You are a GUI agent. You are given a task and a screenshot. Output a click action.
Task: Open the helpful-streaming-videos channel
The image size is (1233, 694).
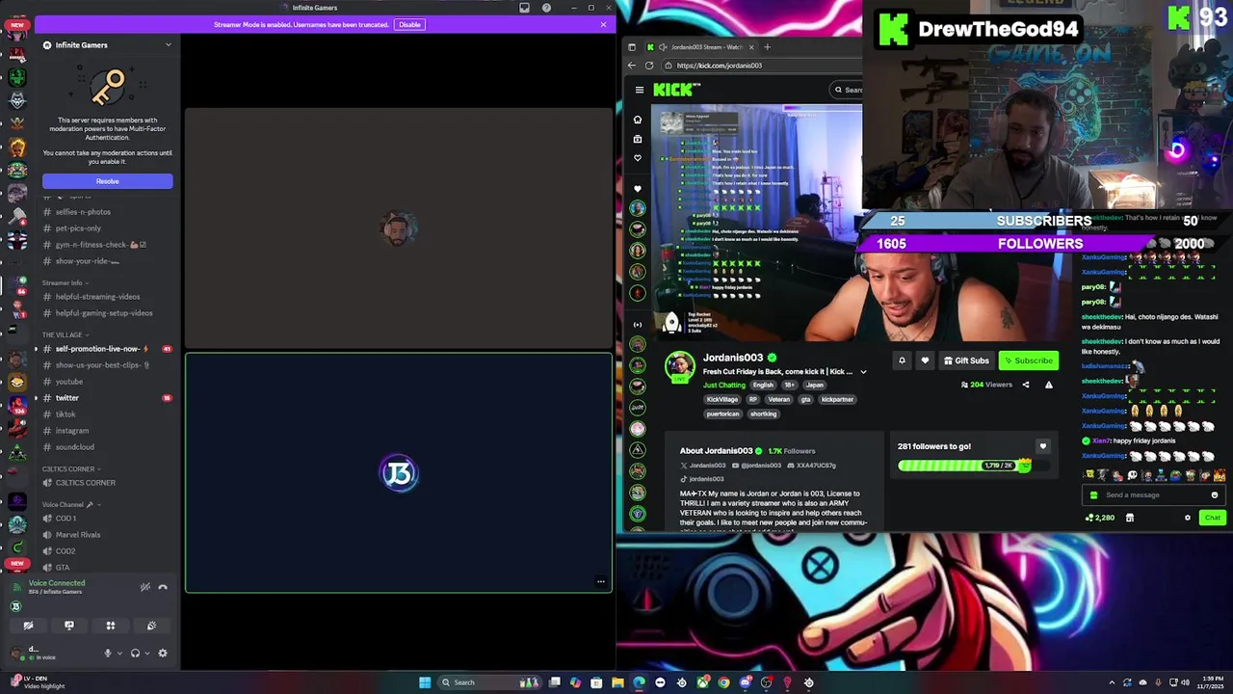97,297
